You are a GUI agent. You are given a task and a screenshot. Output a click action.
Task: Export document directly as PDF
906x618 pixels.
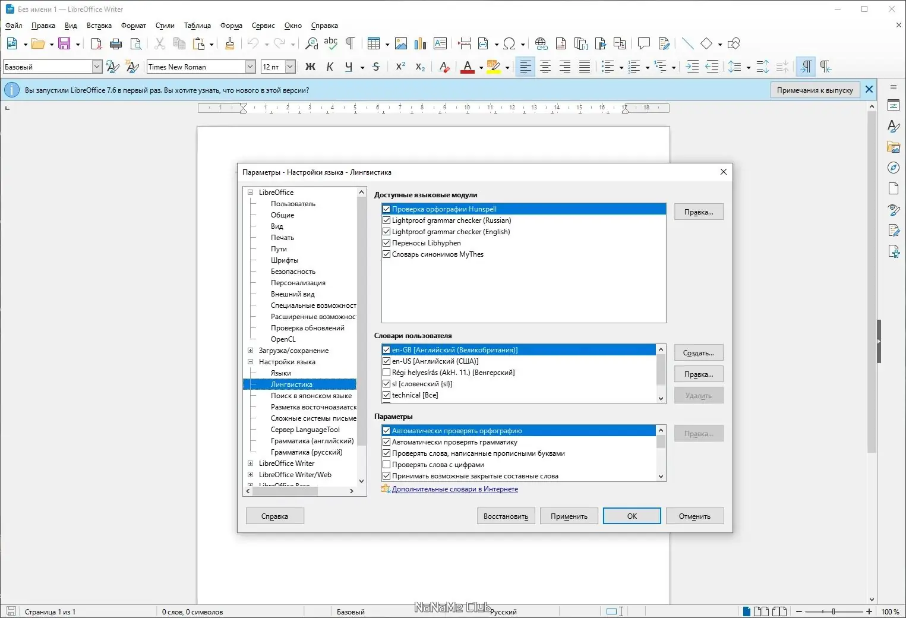pos(96,43)
